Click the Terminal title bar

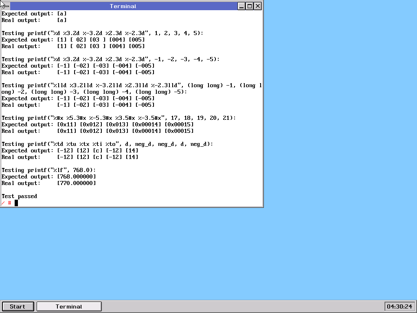click(x=123, y=6)
